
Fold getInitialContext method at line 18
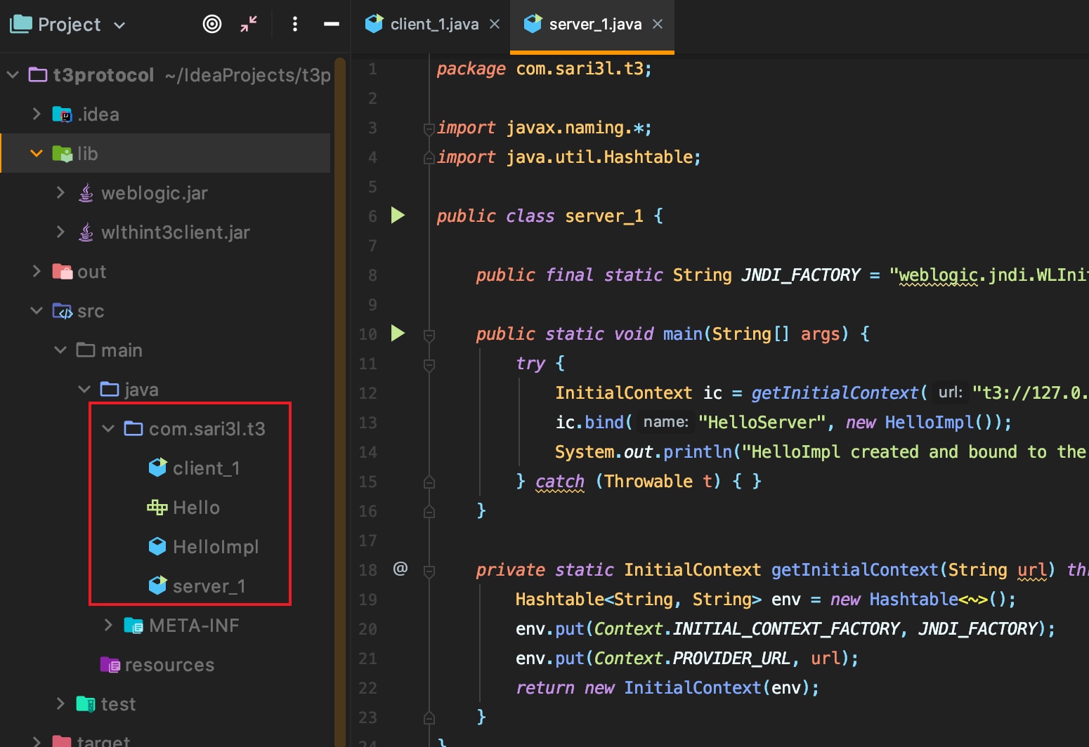click(x=429, y=570)
